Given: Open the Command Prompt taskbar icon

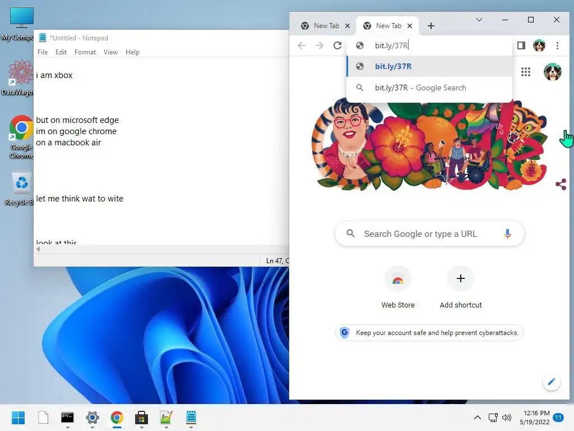Looking at the screenshot, I should pyautogui.click(x=67, y=418).
